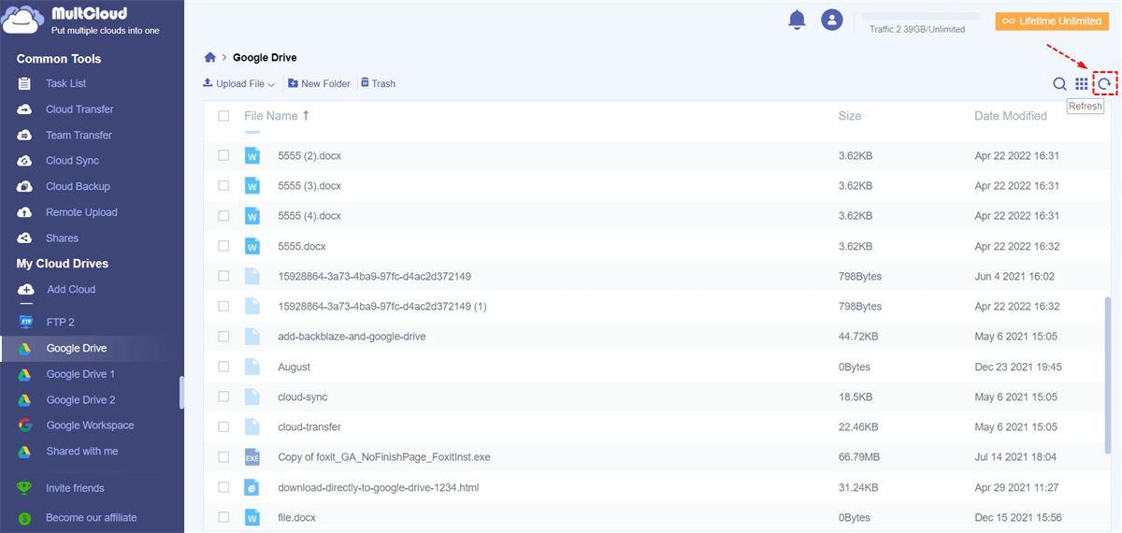Open Cloud Sync menu item
Screen dimensions: 1122x533
coord(72,161)
